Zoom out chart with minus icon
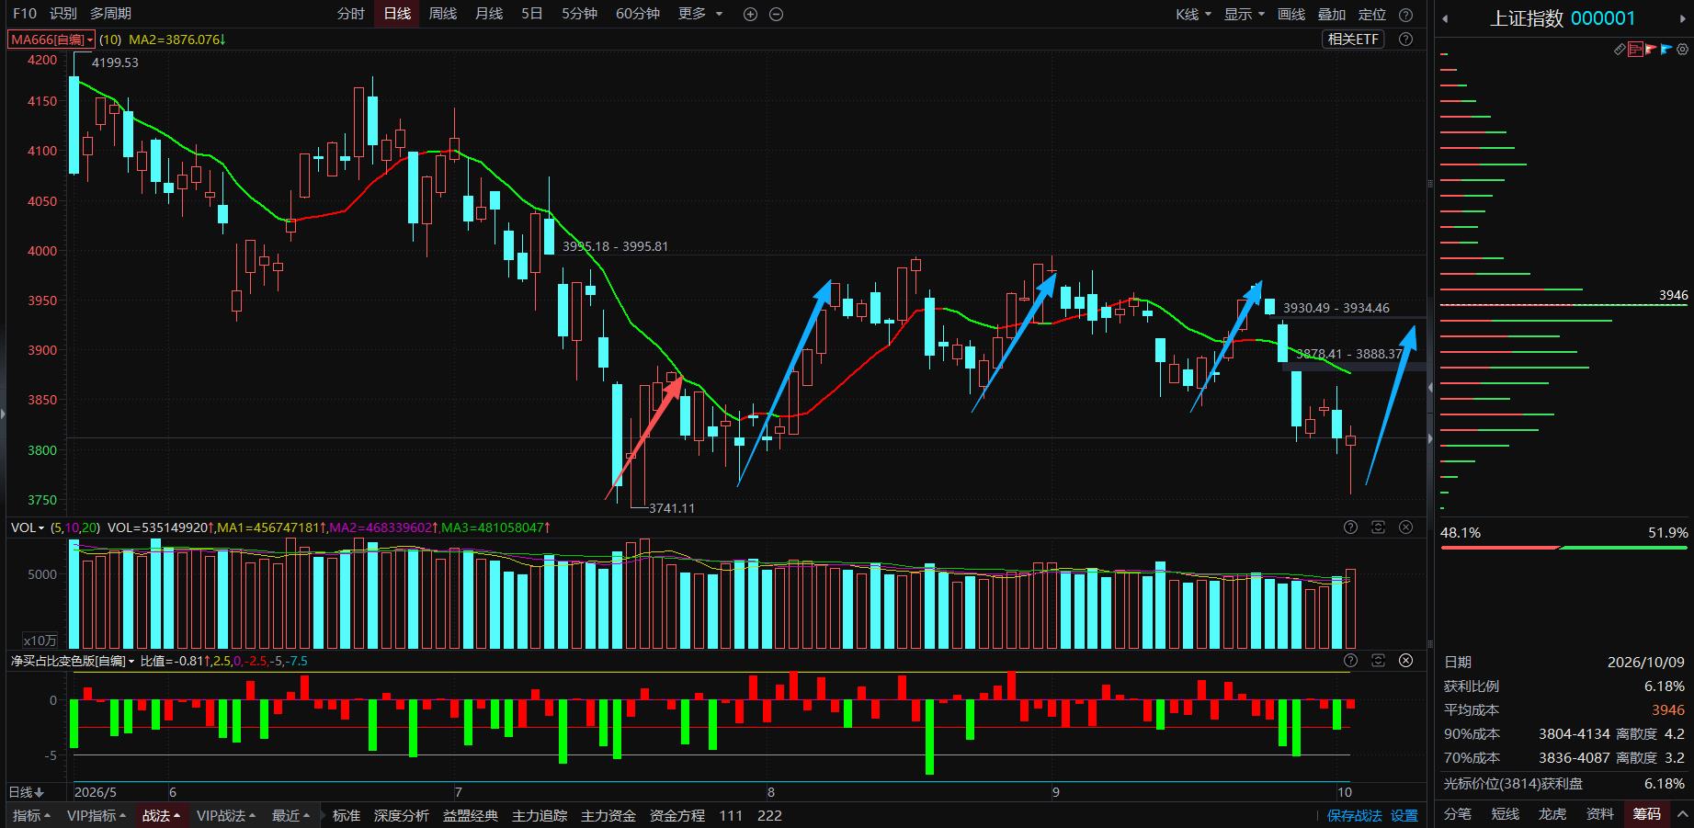Screen dimensions: 1694x828 (x=776, y=14)
